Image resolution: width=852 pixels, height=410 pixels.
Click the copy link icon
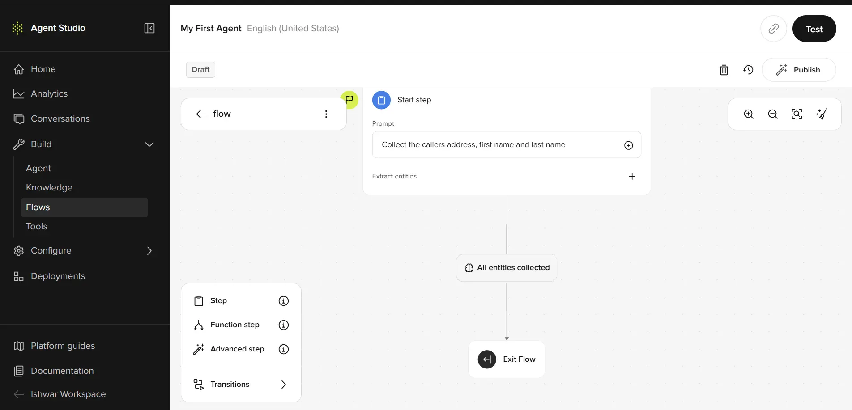pos(774,29)
